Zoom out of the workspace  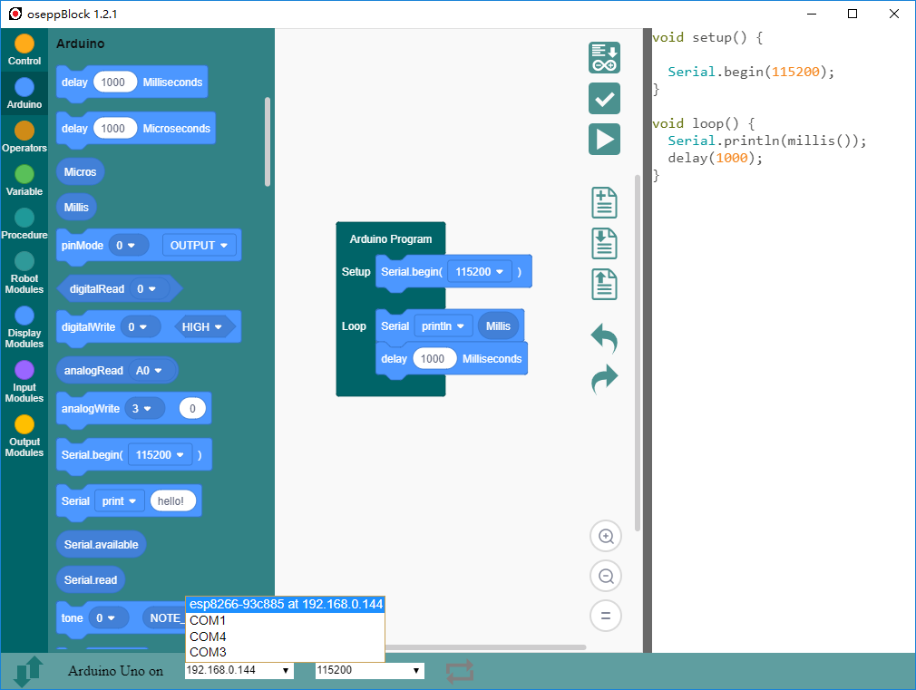[605, 576]
